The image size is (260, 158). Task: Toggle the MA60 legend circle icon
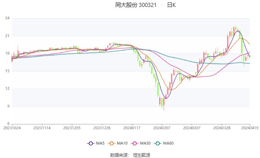click(158, 143)
